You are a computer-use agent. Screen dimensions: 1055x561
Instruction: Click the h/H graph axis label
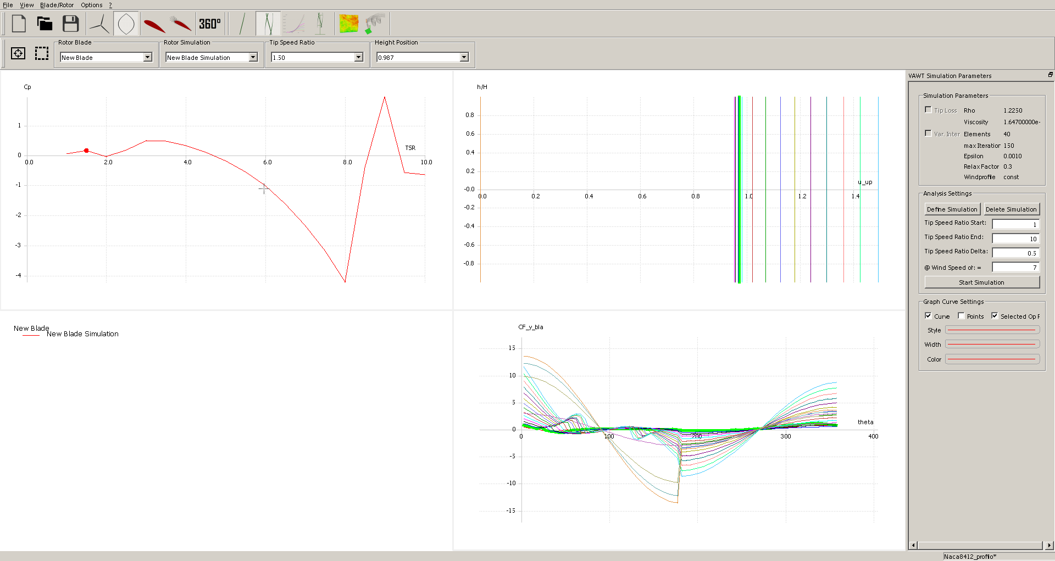482,87
